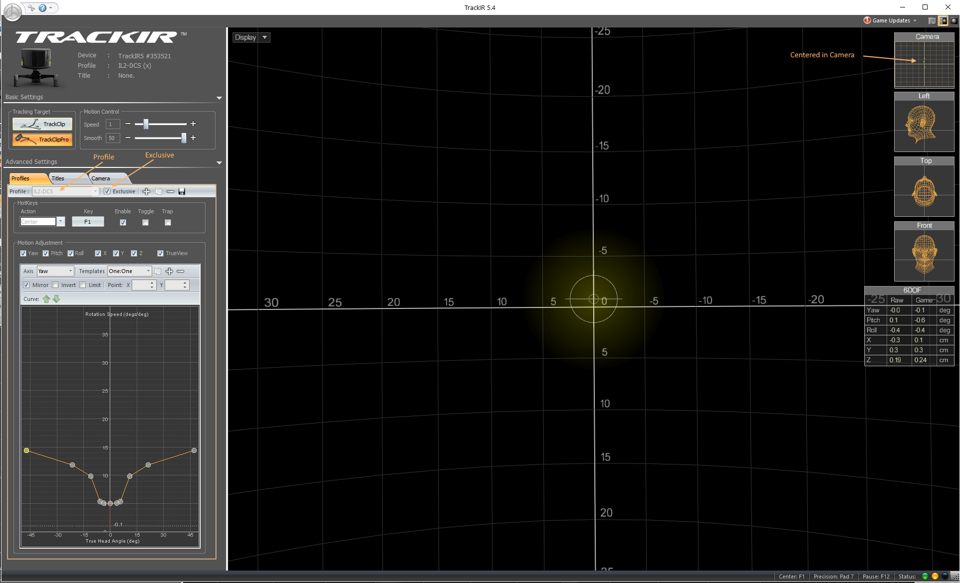
Task: Switch to the Camera tab
Action: [101, 178]
